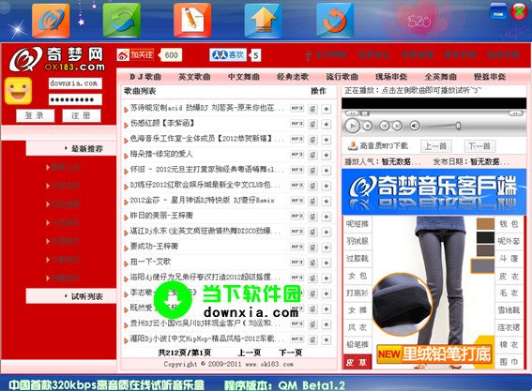Viewport: 532px width, 391px height.
Task: Switch to the 现场串烧 tab
Action: click(x=391, y=77)
